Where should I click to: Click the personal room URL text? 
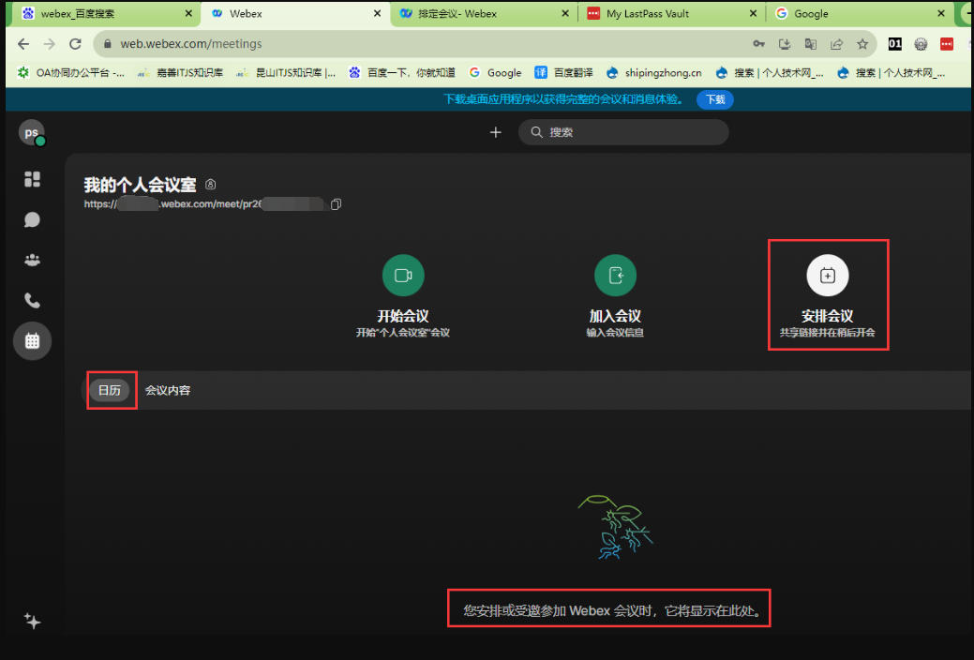point(204,203)
